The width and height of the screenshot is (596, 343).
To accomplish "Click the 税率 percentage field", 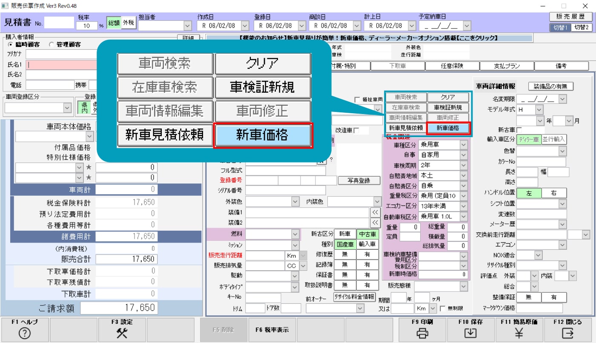I will [87, 26].
